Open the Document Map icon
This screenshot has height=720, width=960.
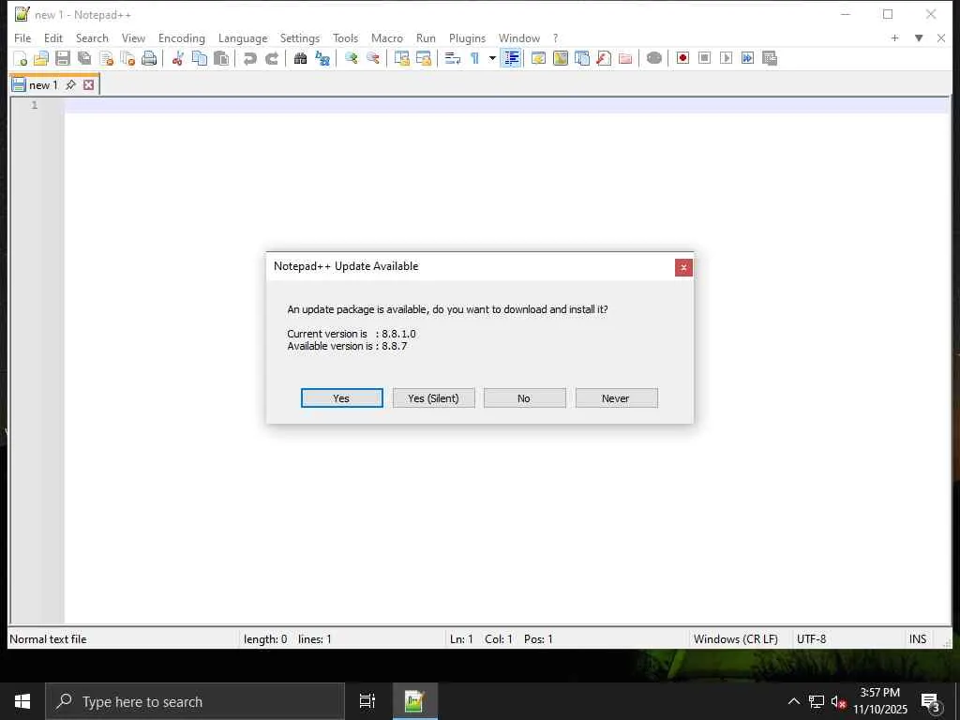pyautogui.click(x=561, y=58)
